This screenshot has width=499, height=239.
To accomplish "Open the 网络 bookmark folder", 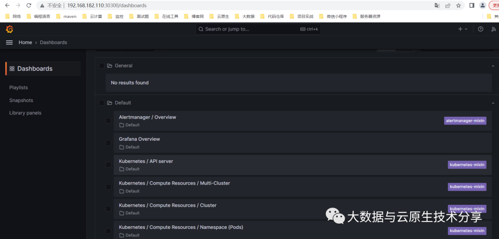I will (x=13, y=17).
